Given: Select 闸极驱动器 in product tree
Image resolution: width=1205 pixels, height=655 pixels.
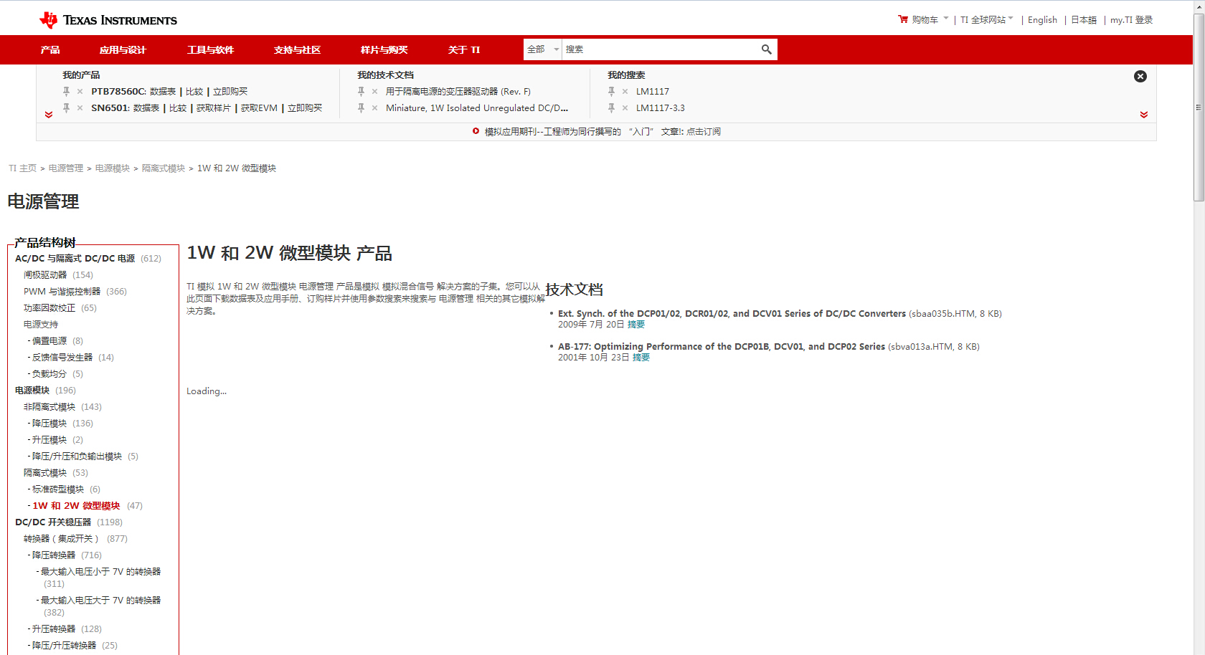Looking at the screenshot, I should 45,275.
